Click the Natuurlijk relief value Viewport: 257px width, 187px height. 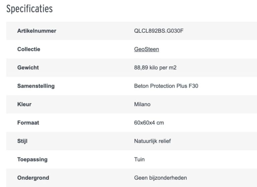coord(152,141)
